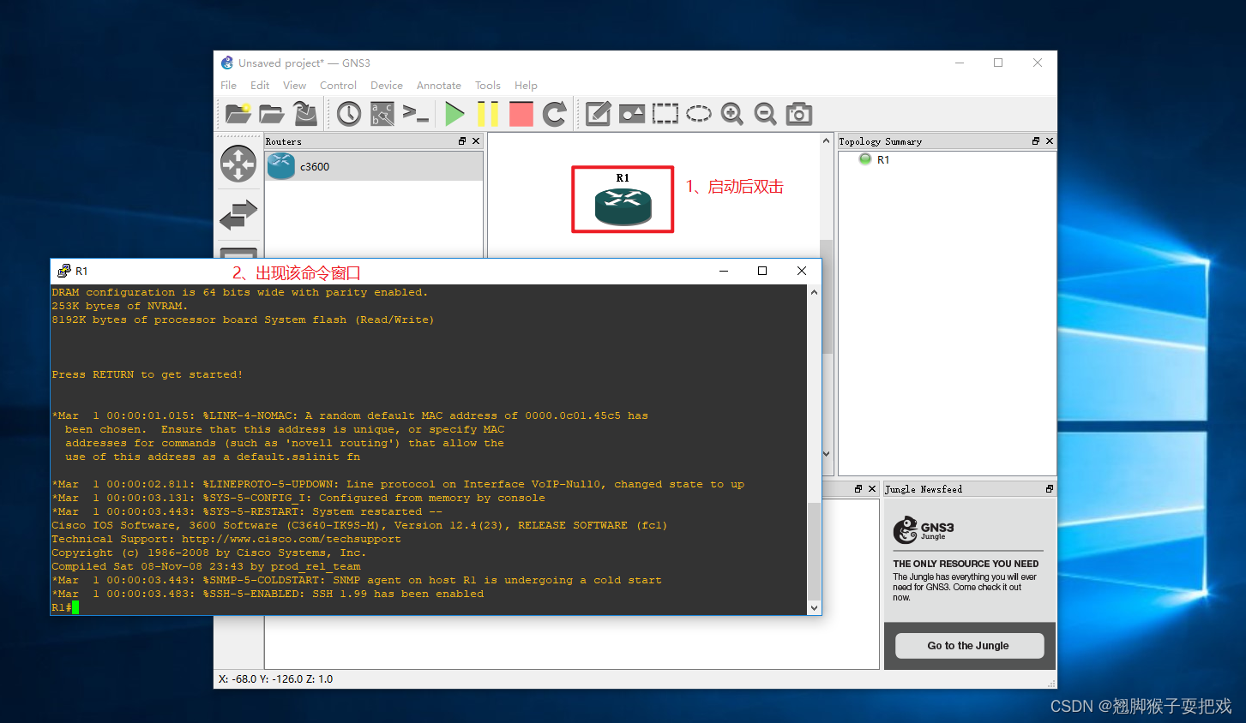Select the c3600 router template
This screenshot has height=723, width=1246.
(374, 166)
